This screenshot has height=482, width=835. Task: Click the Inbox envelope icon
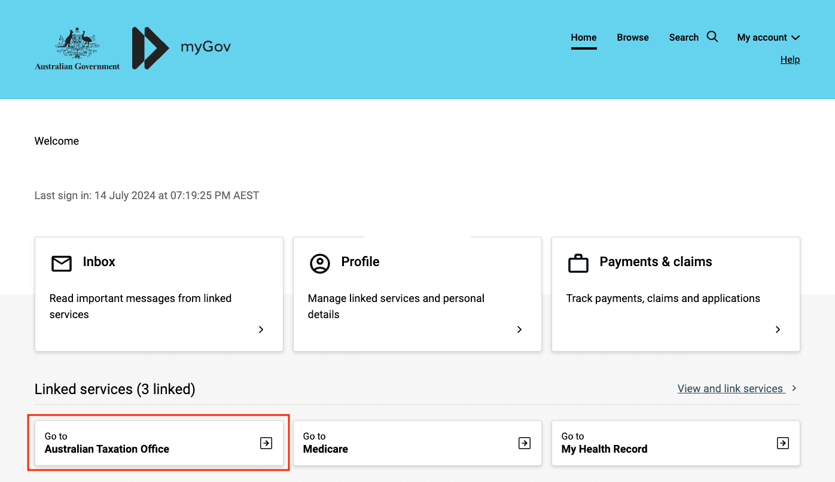coord(62,263)
